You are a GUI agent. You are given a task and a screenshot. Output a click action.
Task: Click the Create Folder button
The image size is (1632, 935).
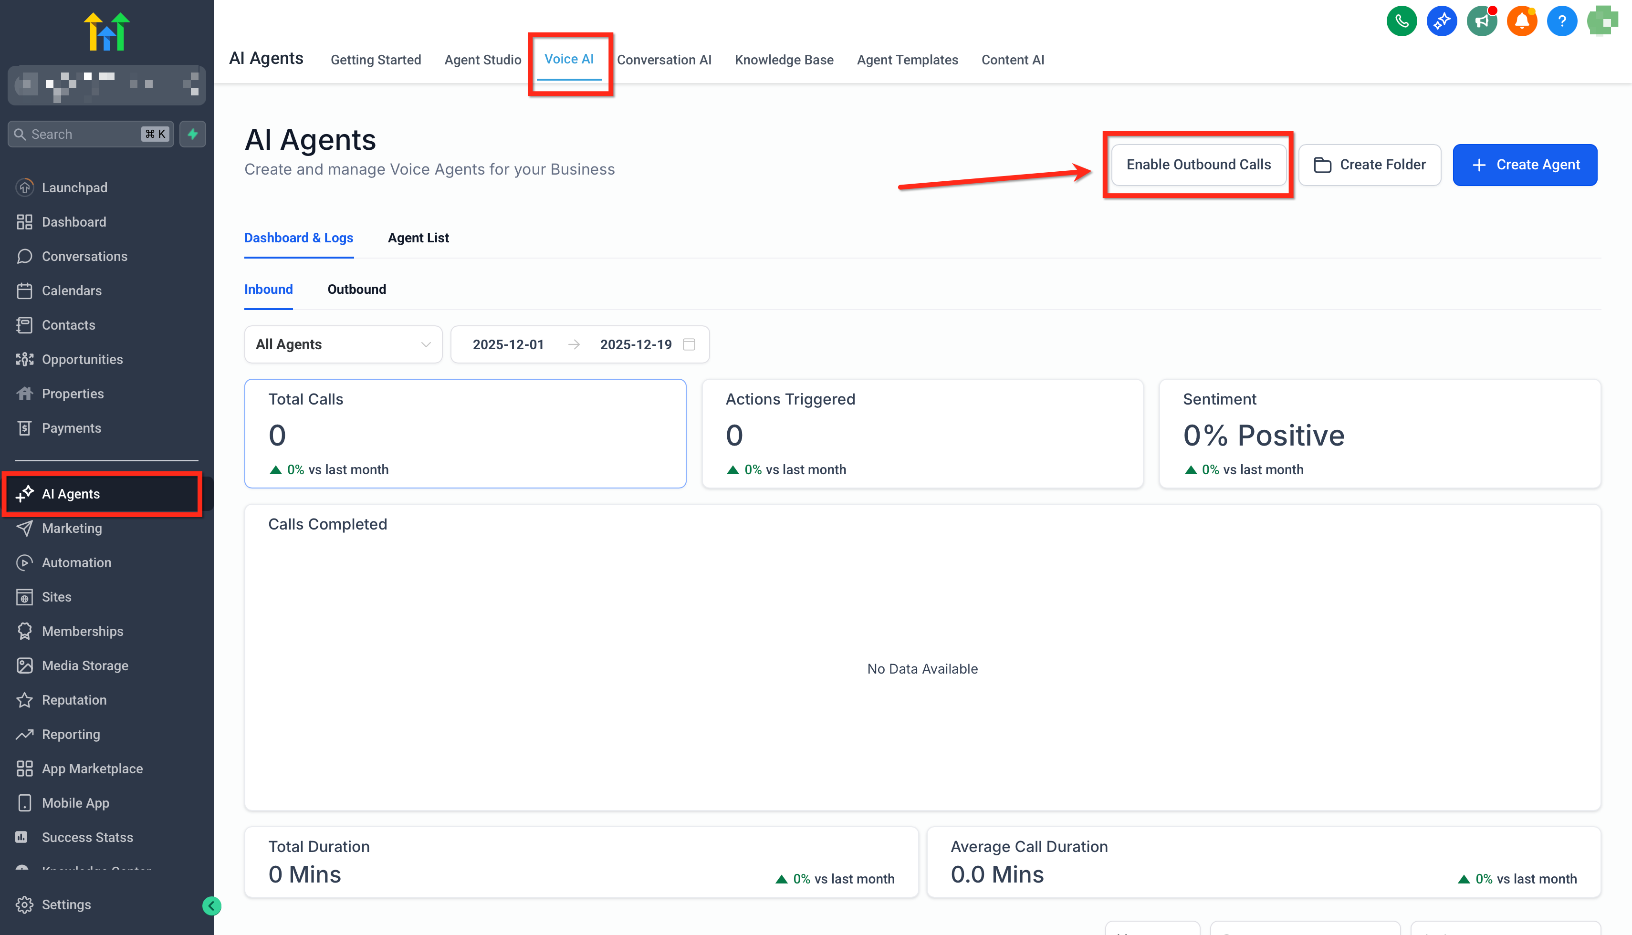1370,165
